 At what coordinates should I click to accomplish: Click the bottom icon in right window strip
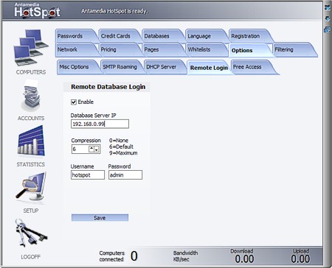328,30
